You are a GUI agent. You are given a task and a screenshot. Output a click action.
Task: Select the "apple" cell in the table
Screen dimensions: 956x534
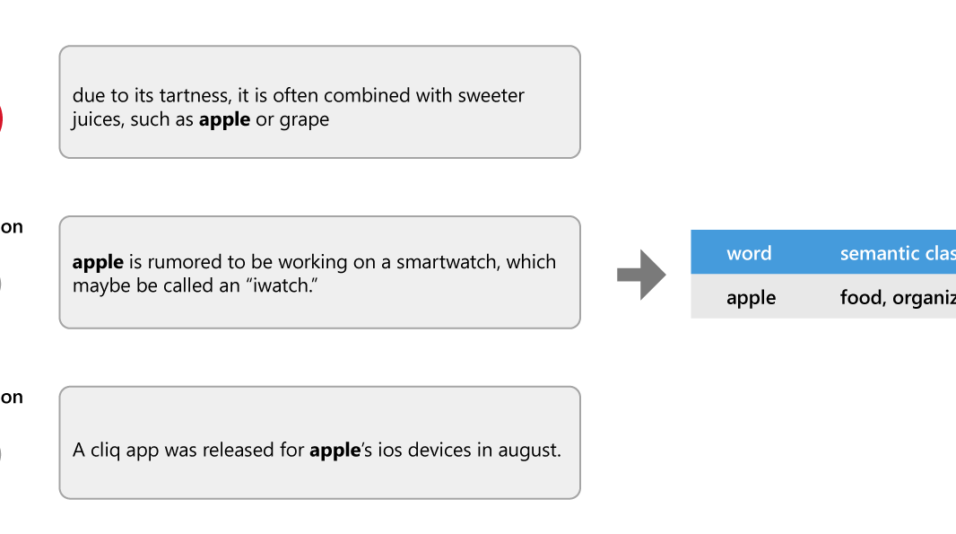(752, 297)
